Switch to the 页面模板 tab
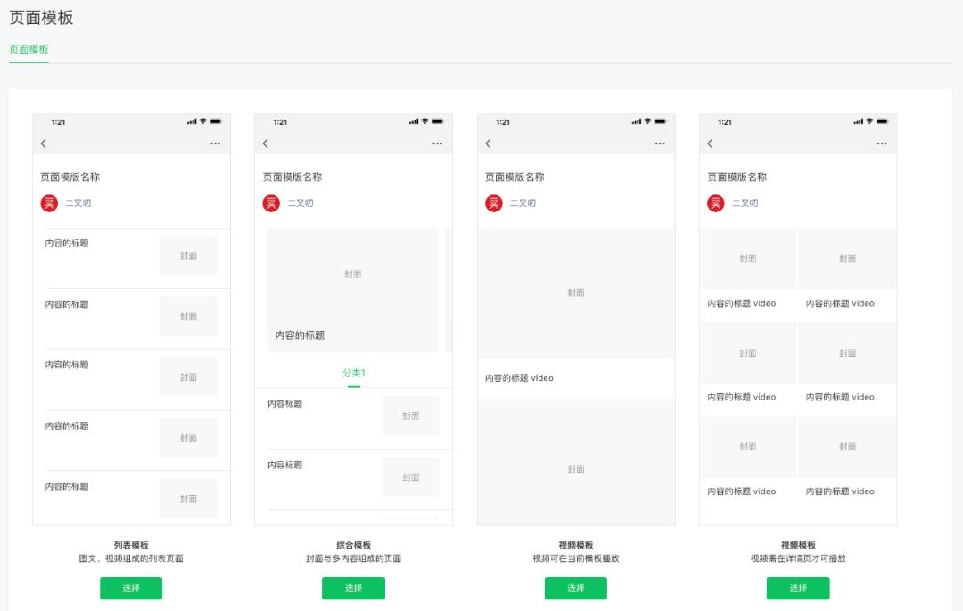 pos(29,50)
